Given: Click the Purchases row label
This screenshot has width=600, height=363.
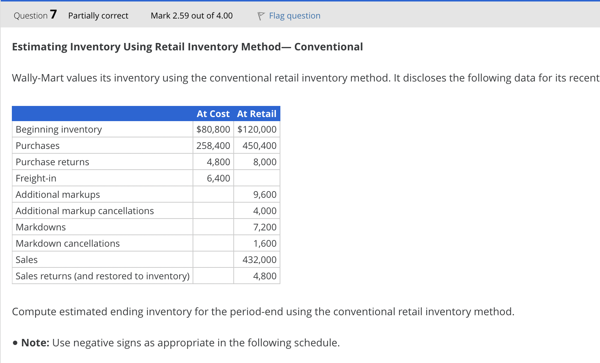Looking at the screenshot, I should coord(37,145).
